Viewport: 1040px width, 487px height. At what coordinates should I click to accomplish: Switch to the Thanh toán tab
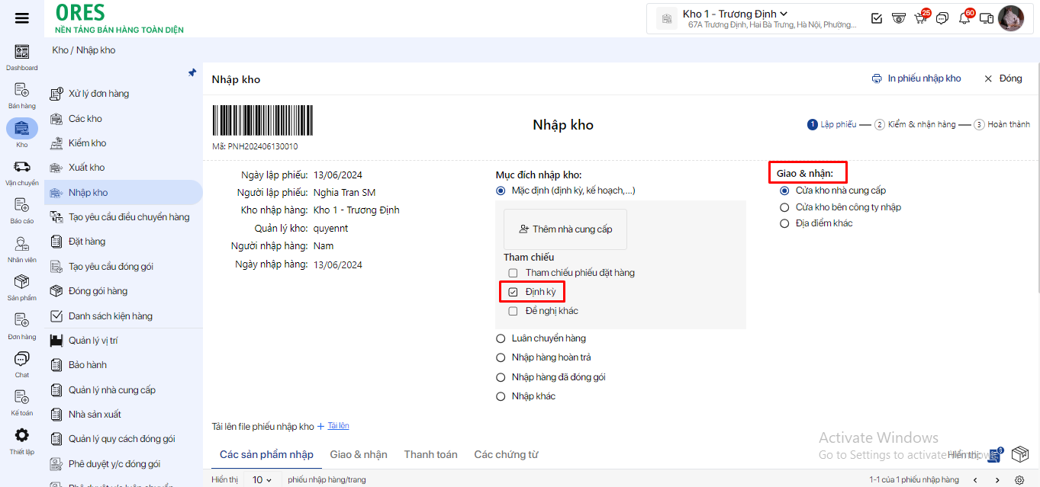[x=430, y=454]
